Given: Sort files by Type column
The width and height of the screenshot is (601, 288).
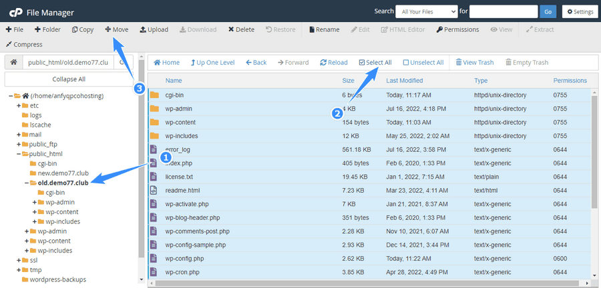Looking at the screenshot, I should [481, 81].
